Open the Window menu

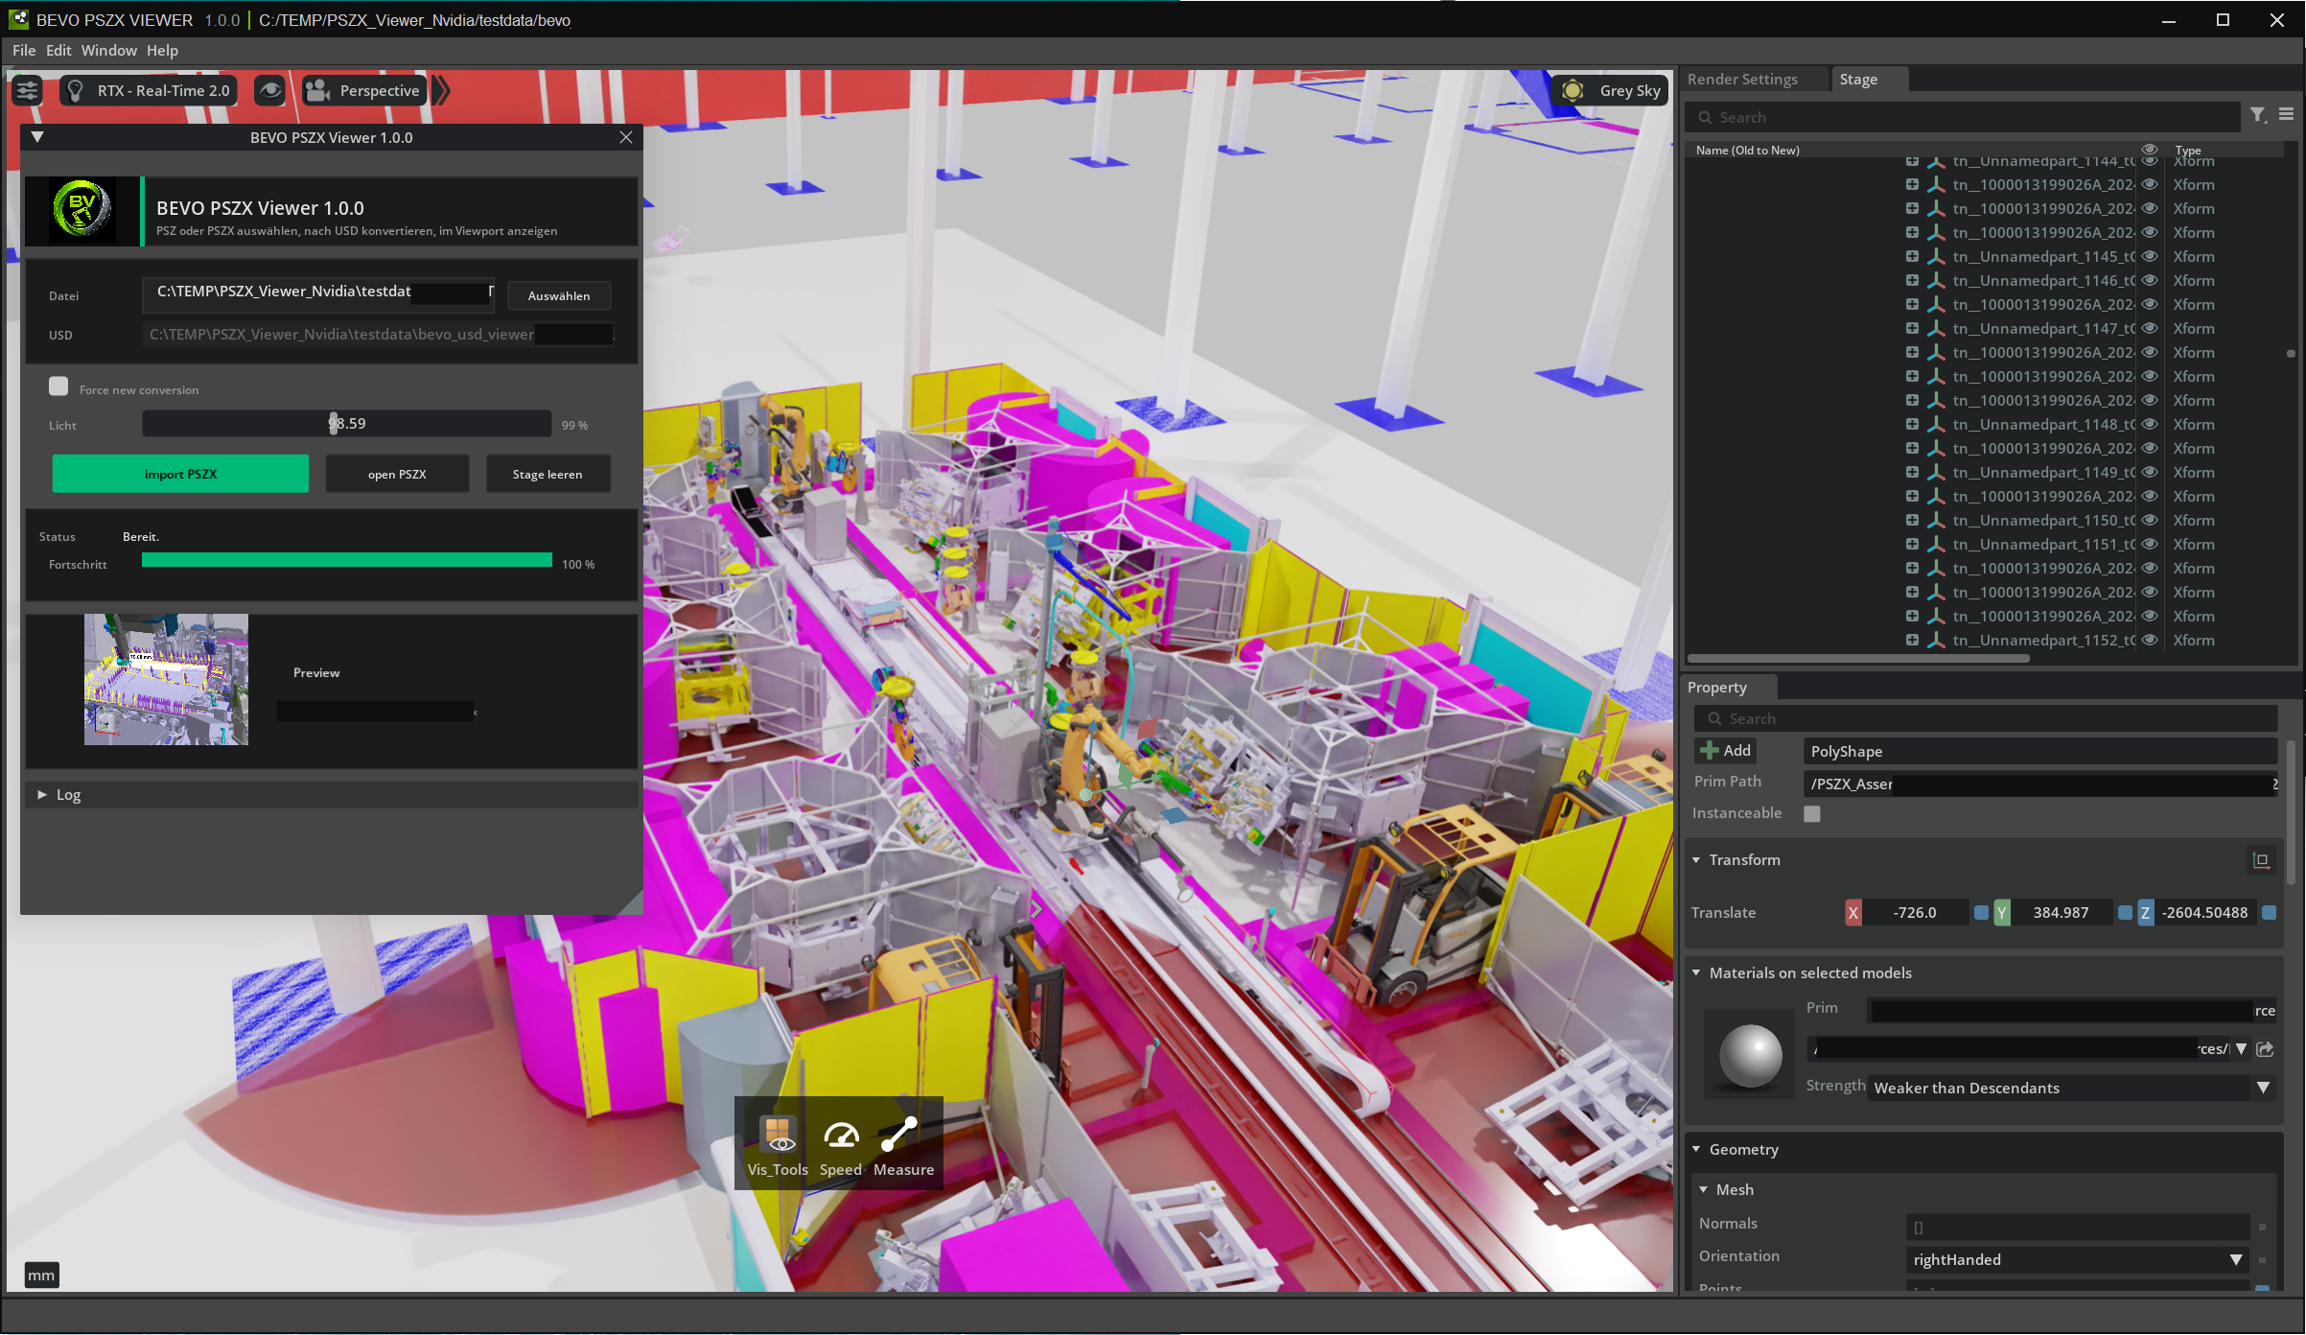click(x=108, y=51)
